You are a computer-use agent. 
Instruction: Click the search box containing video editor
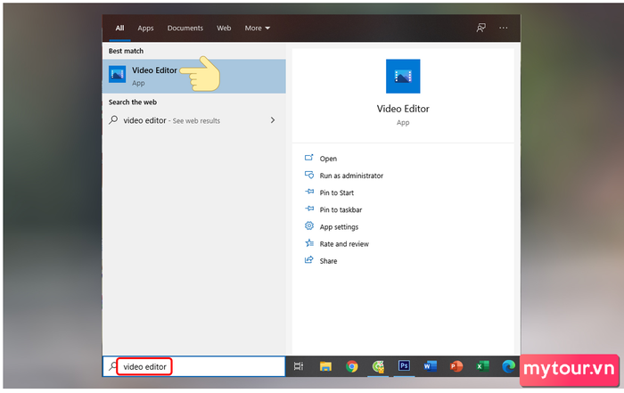(193, 367)
